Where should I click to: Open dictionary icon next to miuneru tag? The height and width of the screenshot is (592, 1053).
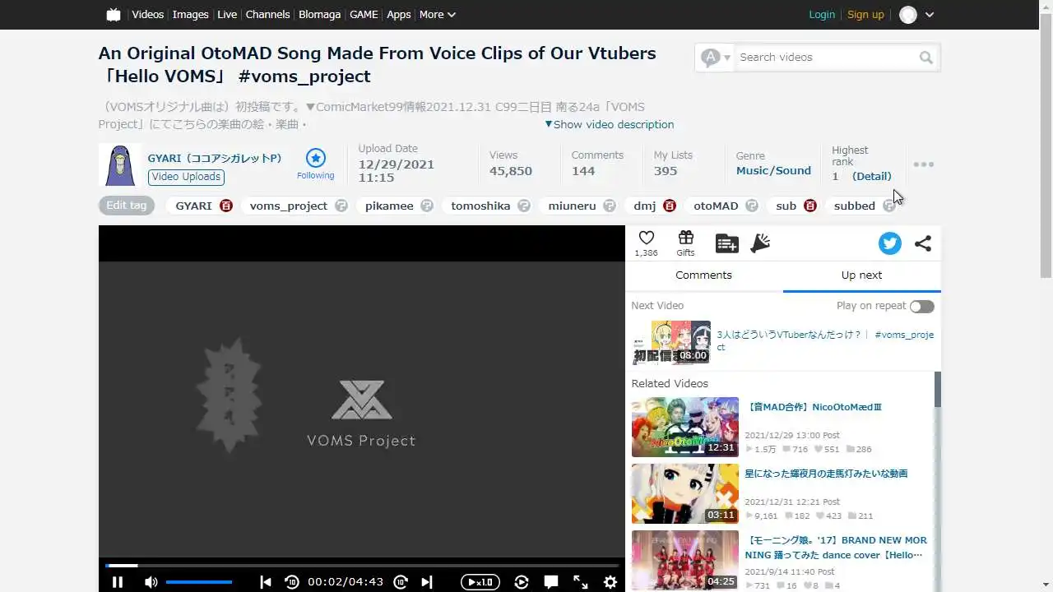610,206
